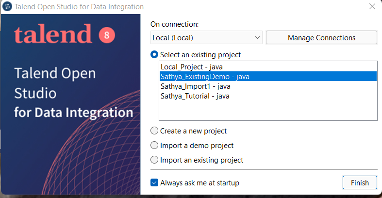Choose Sathya_Import1 - java project
Image resolution: width=382 pixels, height=198 pixels.
pos(195,86)
